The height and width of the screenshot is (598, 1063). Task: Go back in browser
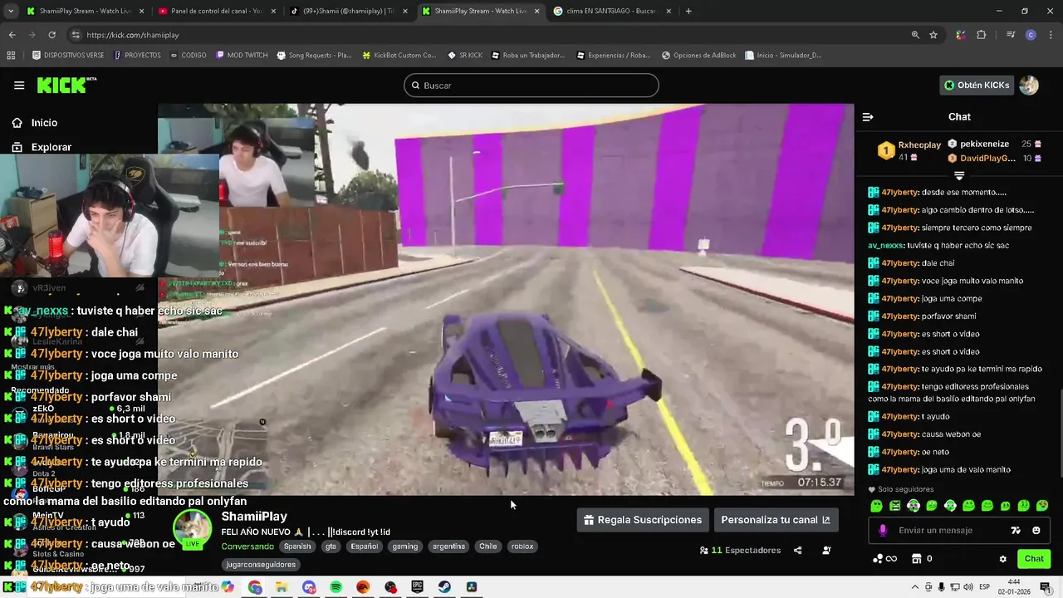[12, 35]
